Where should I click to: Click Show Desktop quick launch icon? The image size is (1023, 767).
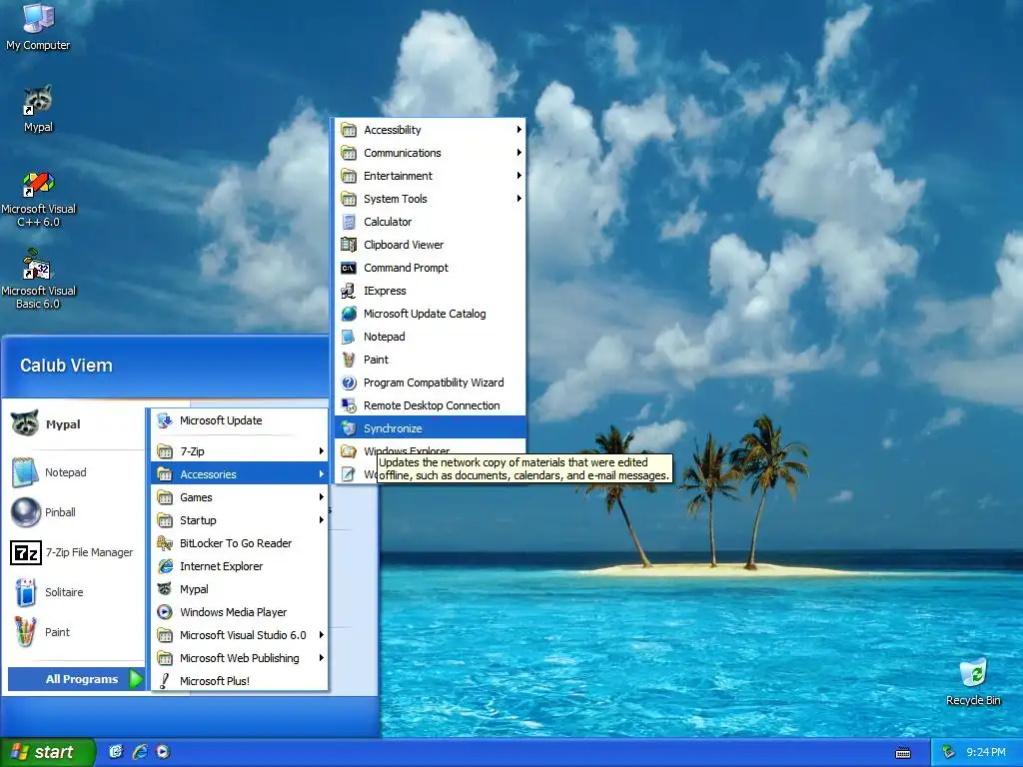(x=116, y=752)
